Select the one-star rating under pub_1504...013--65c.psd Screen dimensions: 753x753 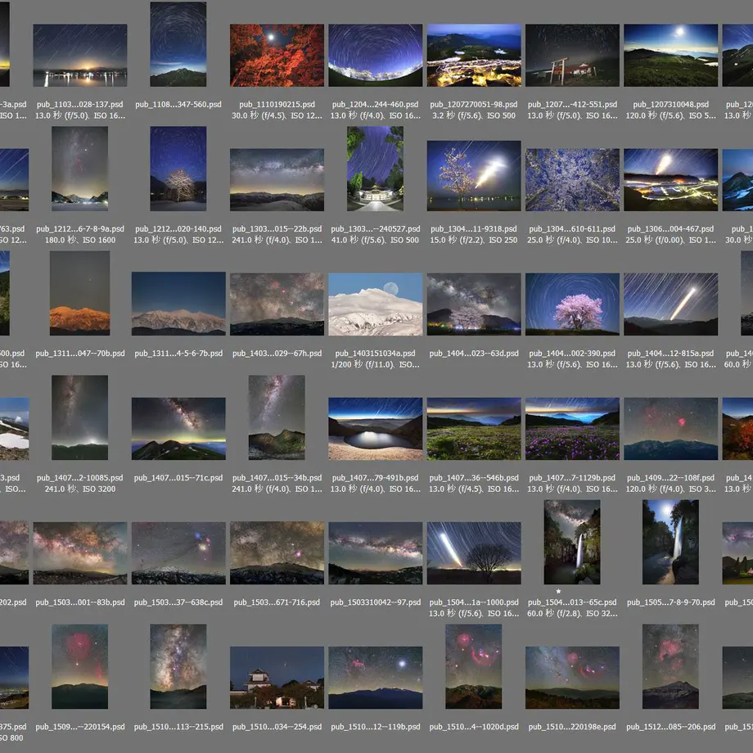pos(558,591)
